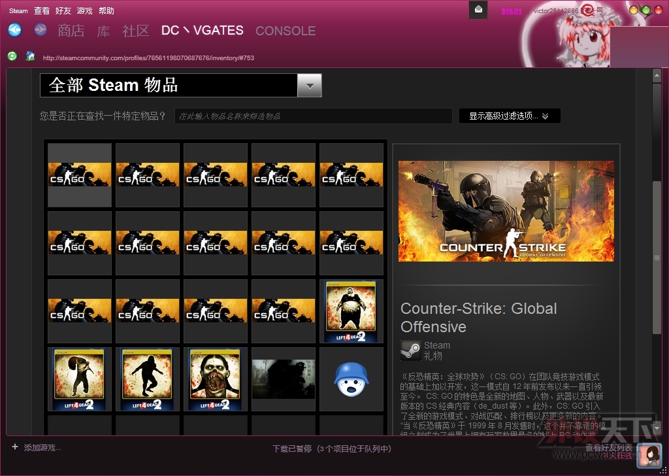The height and width of the screenshot is (476, 669).
Task: Open the inbox envelope icon
Action: 478,9
